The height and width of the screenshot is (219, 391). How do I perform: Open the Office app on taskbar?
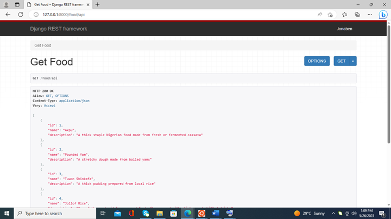[x=131, y=213]
